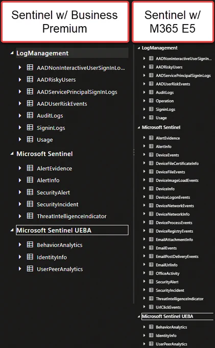Click table icon beside AuditLogs in Business Premium panel
This screenshot has height=348, width=215.
click(30, 115)
